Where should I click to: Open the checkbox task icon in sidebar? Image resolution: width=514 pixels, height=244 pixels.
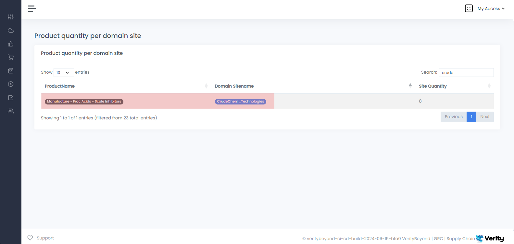click(11, 98)
